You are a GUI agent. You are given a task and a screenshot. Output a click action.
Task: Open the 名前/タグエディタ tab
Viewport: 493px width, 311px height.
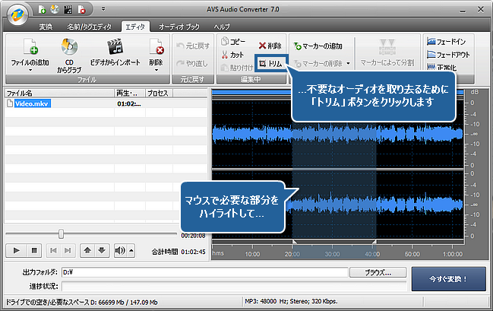tap(89, 27)
